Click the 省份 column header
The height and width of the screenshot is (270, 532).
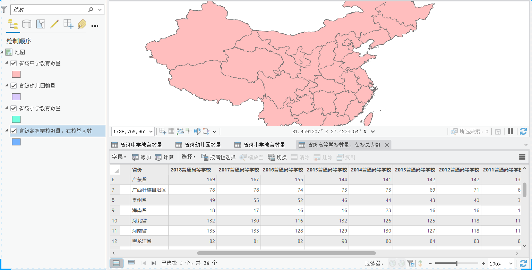click(x=149, y=170)
